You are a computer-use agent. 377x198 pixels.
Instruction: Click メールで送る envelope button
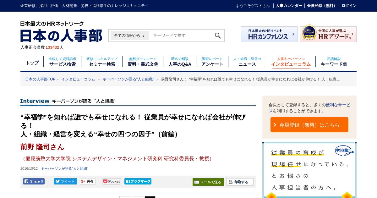point(208,182)
